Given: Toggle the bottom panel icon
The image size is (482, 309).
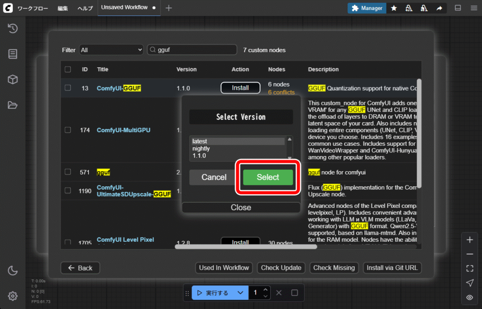Looking at the screenshot, I should point(458,8).
